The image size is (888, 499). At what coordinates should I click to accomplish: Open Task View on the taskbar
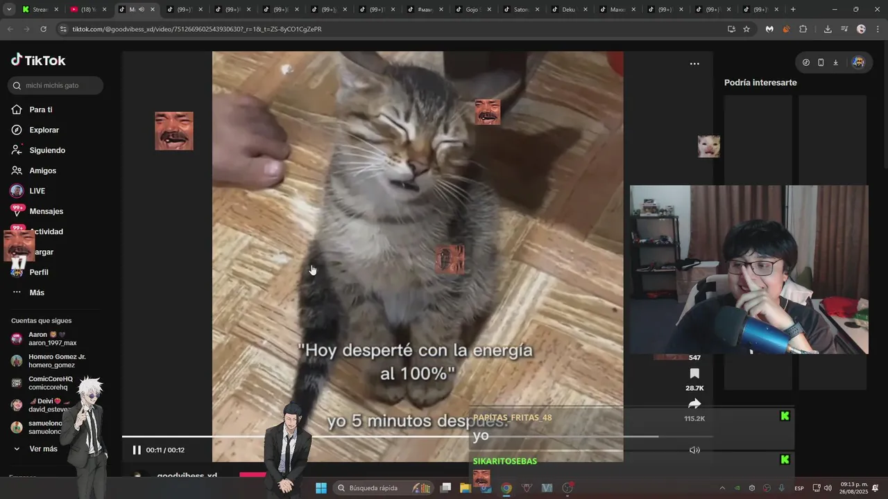(446, 488)
